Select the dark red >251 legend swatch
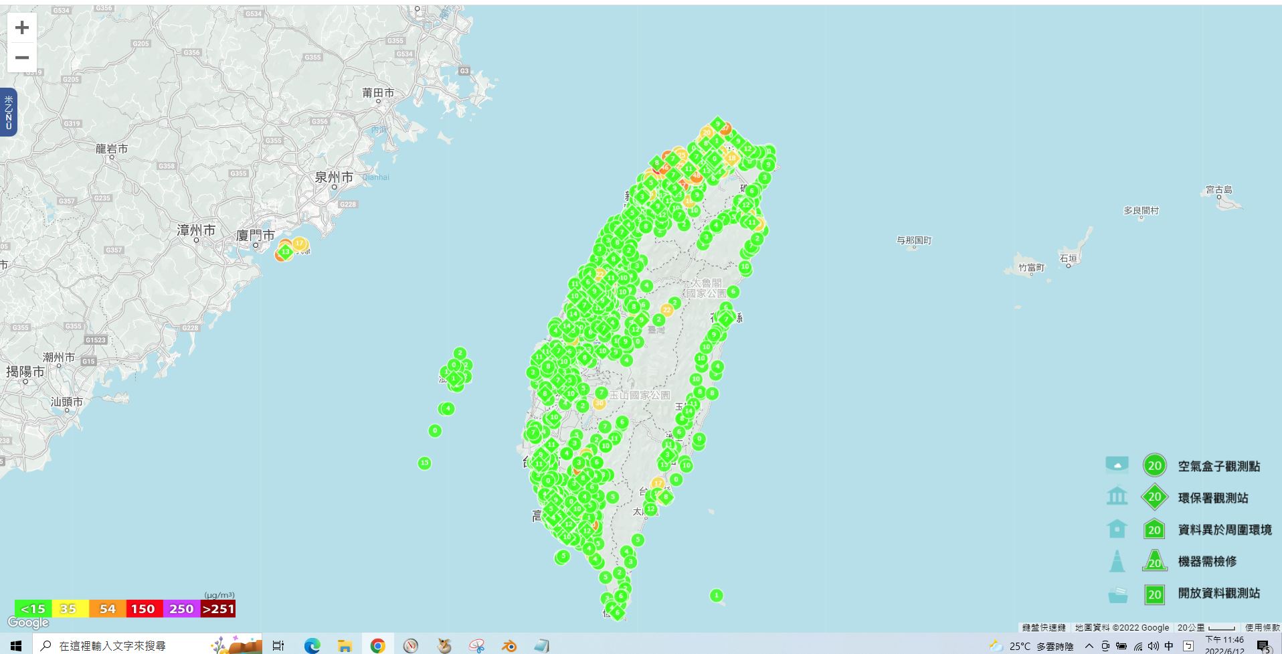This screenshot has width=1282, height=654. click(218, 608)
